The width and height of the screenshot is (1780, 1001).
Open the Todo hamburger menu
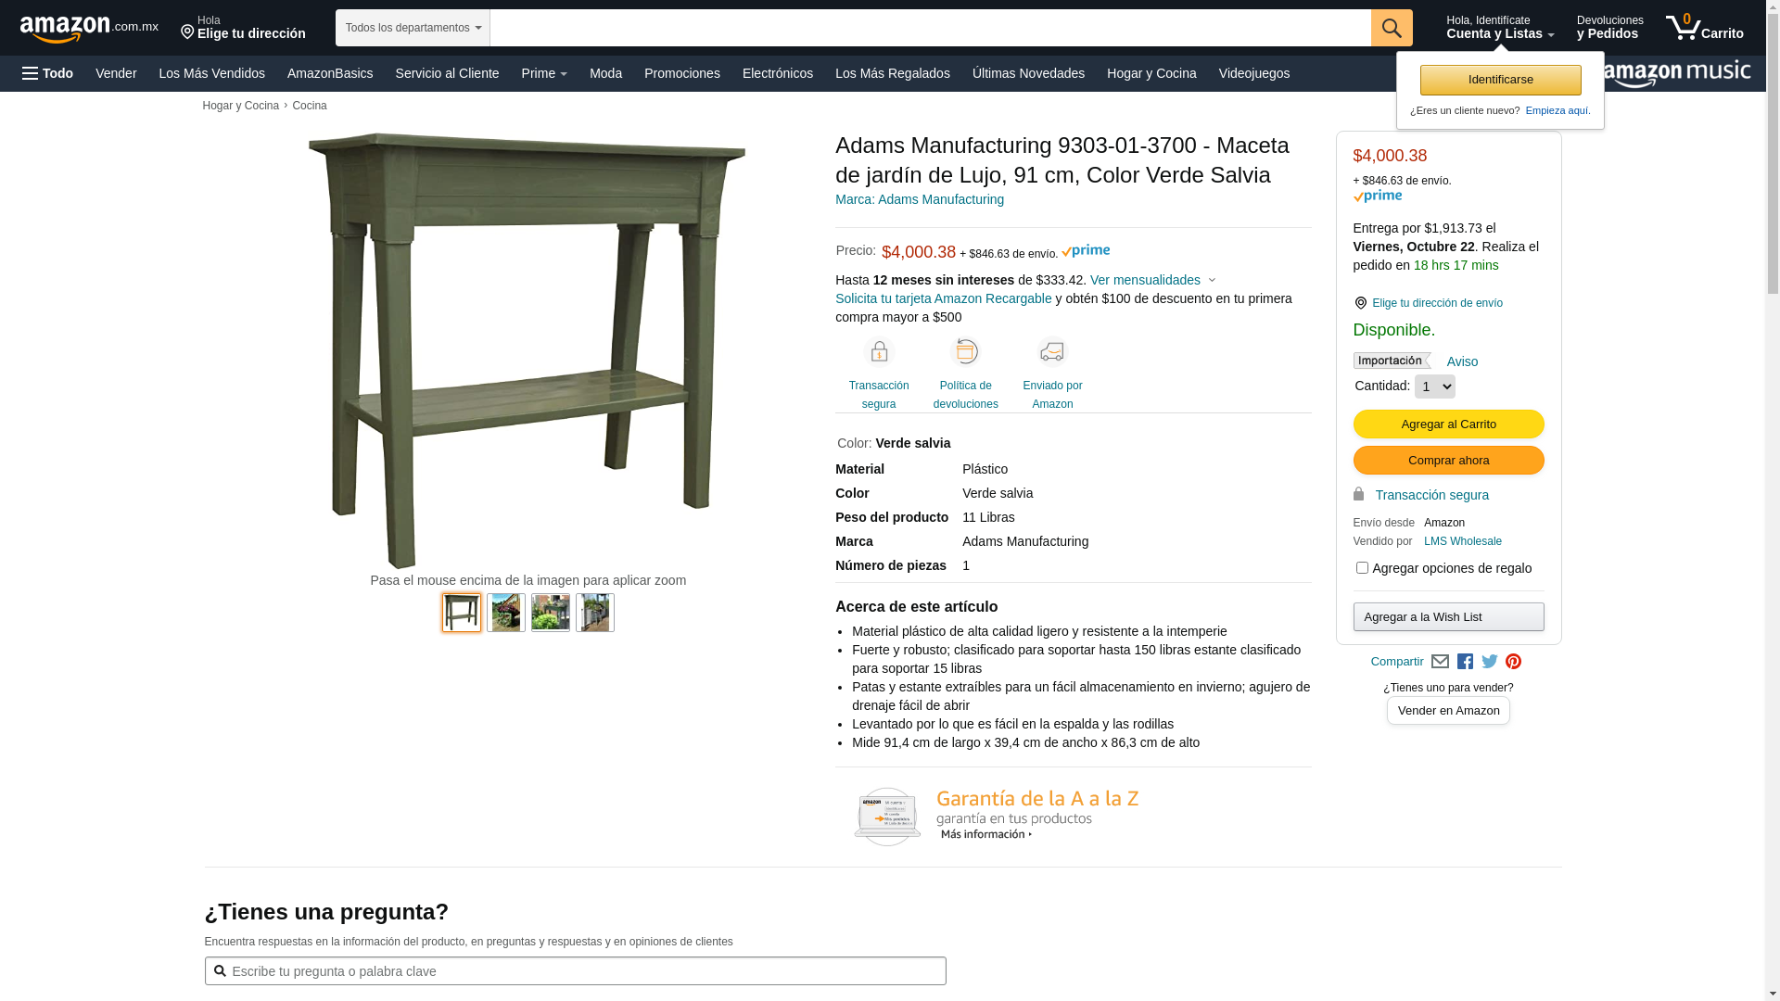47,73
